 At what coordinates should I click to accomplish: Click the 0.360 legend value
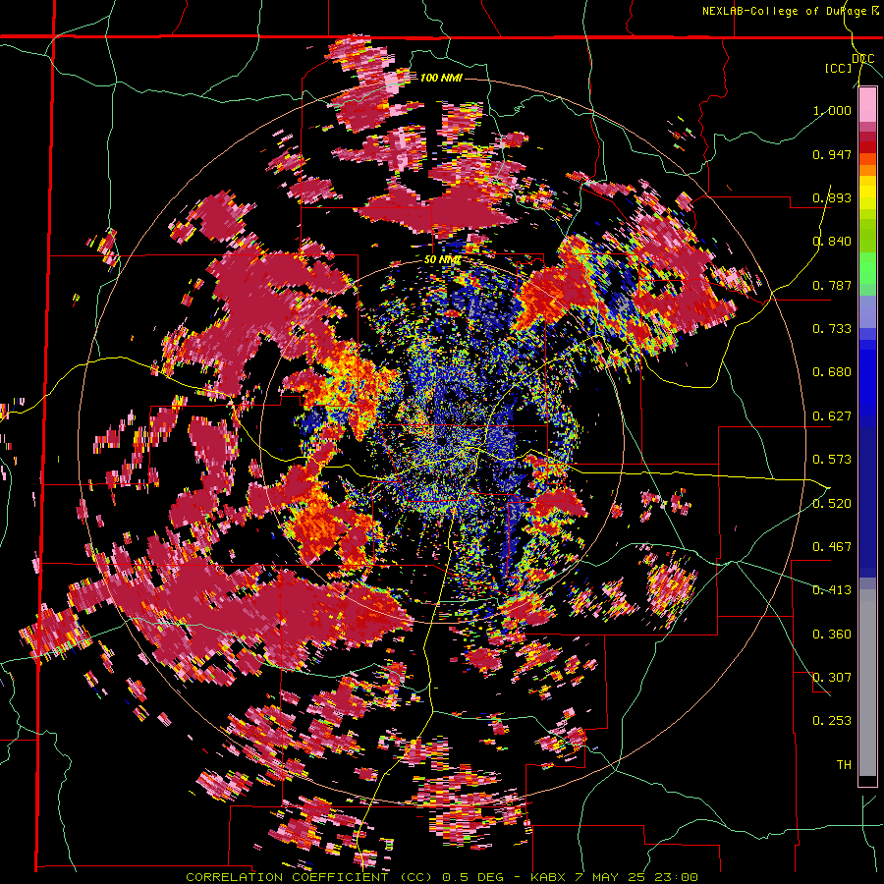click(x=832, y=635)
